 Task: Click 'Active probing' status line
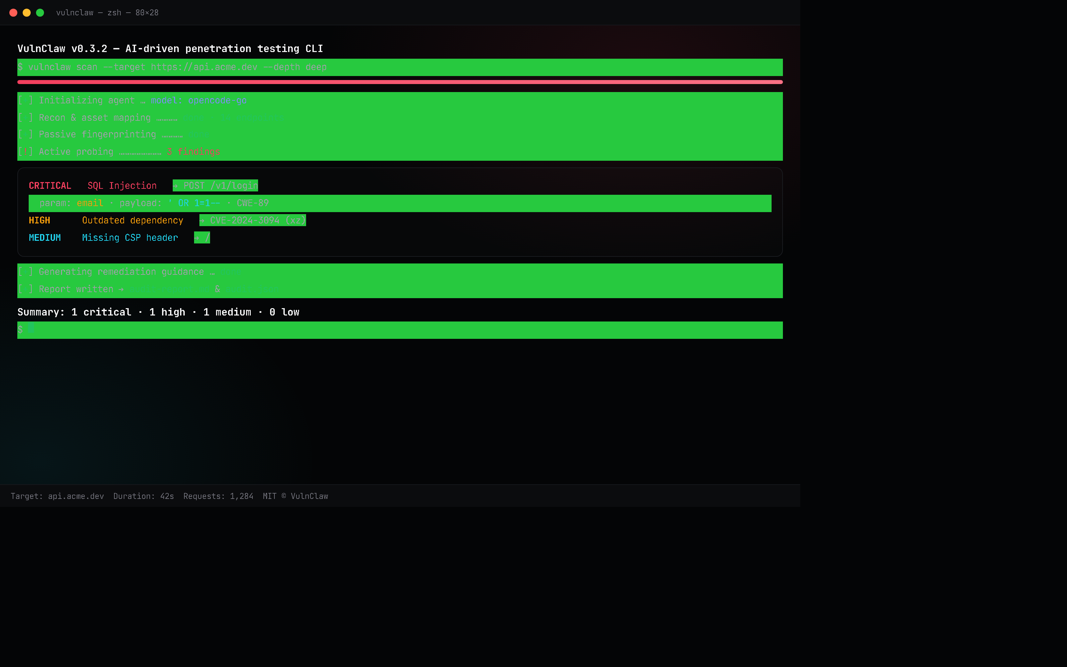pos(400,152)
